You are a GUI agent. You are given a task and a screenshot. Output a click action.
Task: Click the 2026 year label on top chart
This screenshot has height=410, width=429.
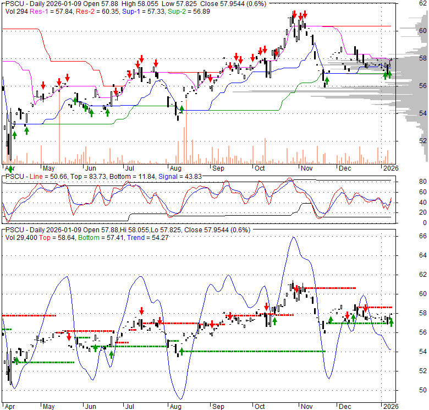pyautogui.click(x=391, y=168)
